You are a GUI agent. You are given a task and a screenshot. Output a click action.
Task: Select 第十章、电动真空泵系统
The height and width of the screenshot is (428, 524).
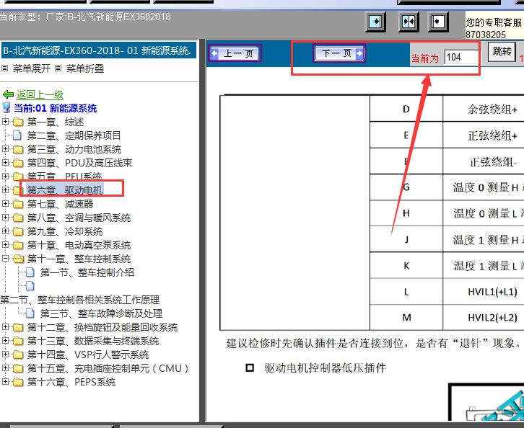click(79, 245)
